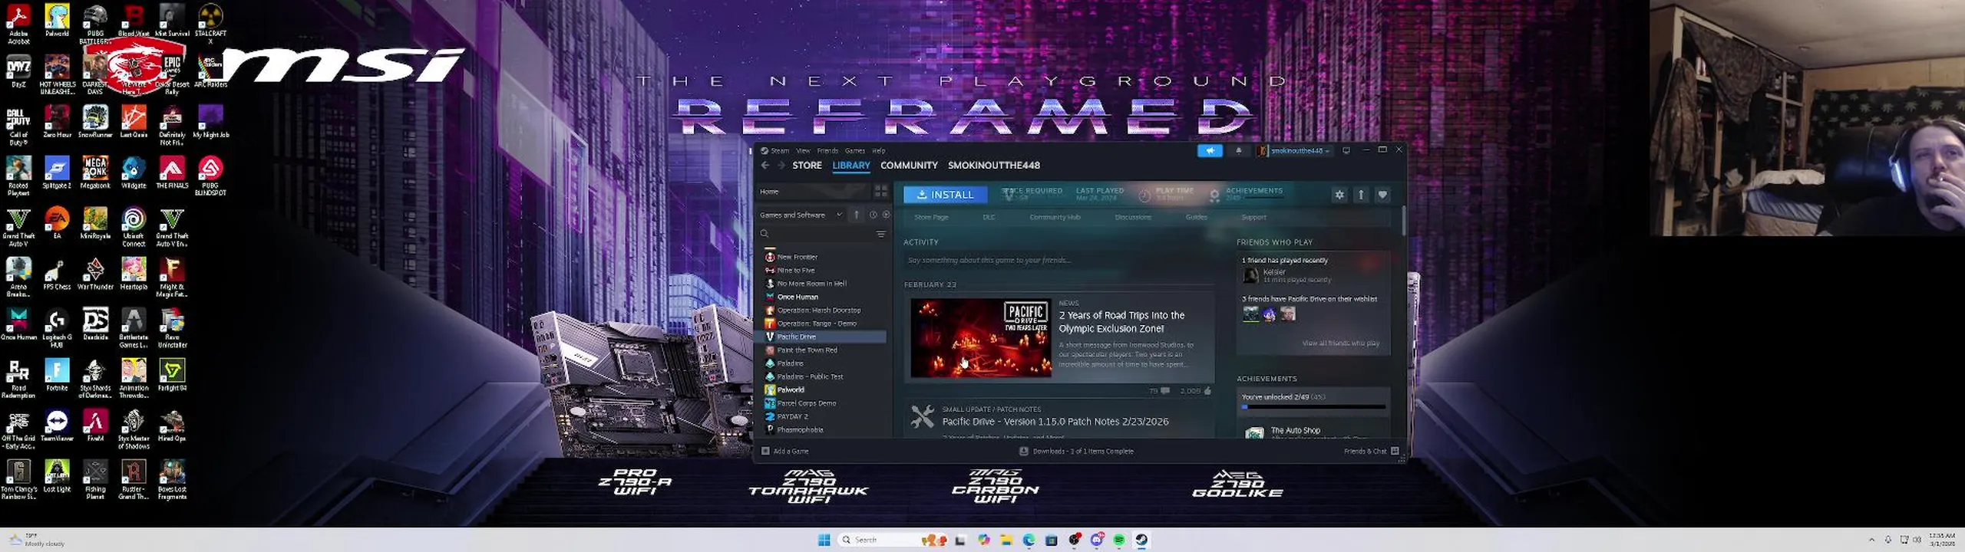Expand the smokinoutthe448 account dropdown
Viewport: 1965px width, 552px height.
(1294, 151)
